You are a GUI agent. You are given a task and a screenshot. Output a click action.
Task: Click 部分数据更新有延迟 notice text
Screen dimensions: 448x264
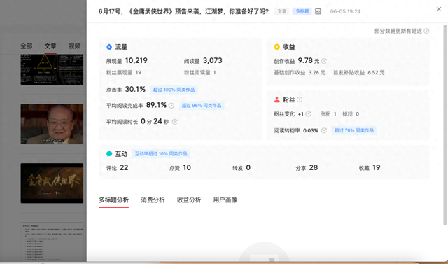point(398,31)
